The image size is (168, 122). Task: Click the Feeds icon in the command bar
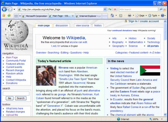pos(121,16)
